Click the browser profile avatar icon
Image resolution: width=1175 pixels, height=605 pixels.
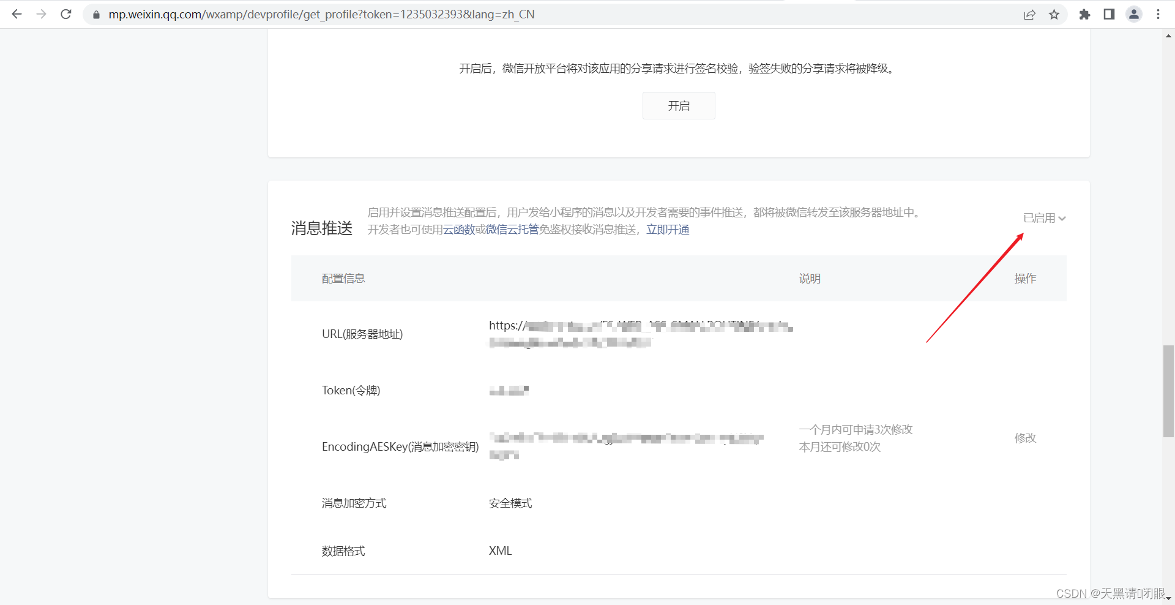1134,14
